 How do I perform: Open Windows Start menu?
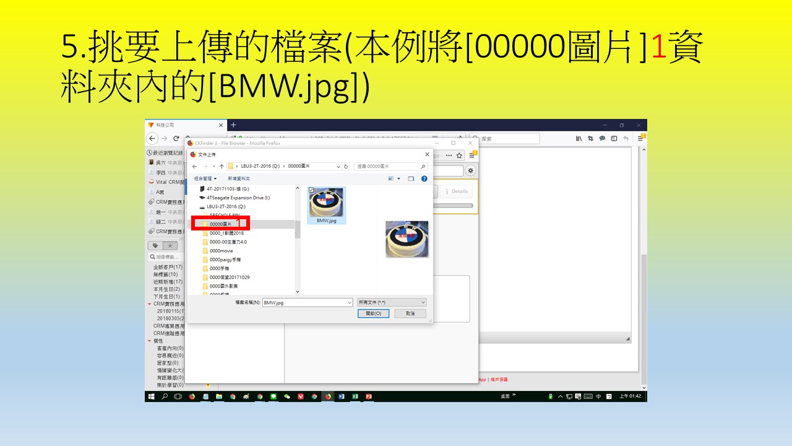pos(151,396)
